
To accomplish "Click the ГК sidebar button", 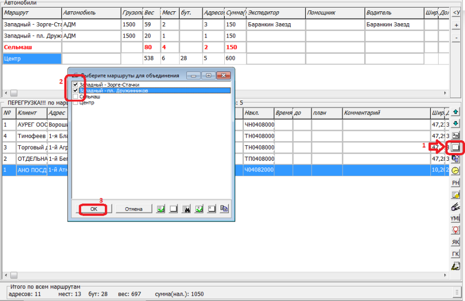I will (456, 254).
